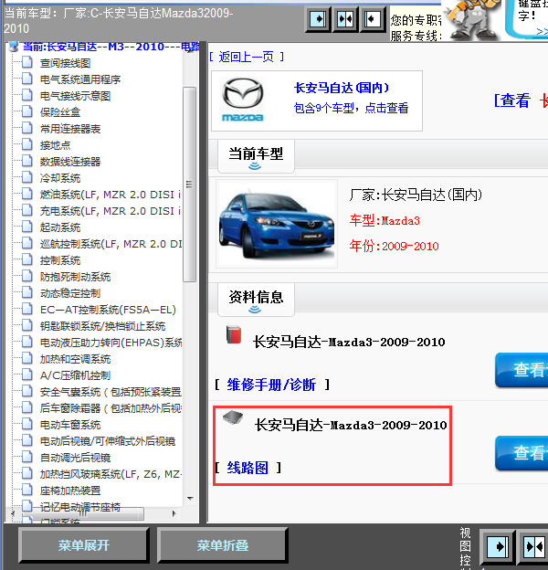Click the mechanic mascot image
548x570 pixels.
pos(471,19)
